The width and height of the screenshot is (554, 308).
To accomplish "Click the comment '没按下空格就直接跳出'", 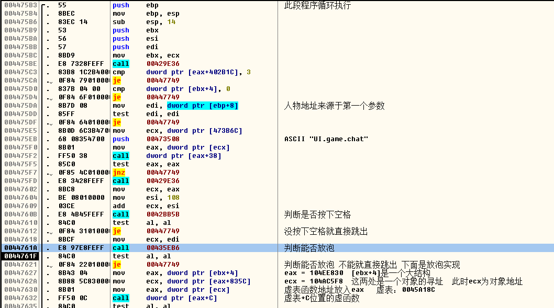I will (x=326, y=232).
